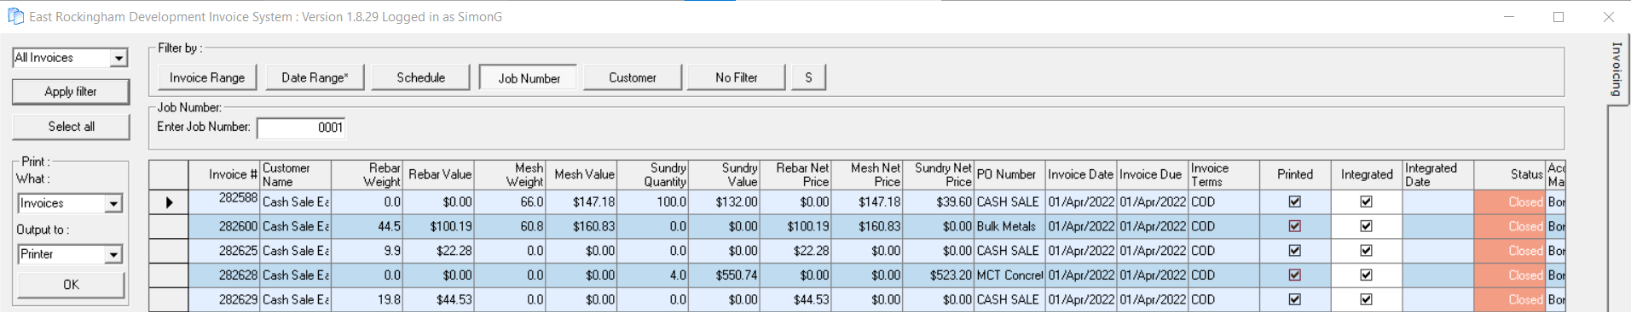Filter by Job Number
The image size is (1631, 312).
point(529,78)
